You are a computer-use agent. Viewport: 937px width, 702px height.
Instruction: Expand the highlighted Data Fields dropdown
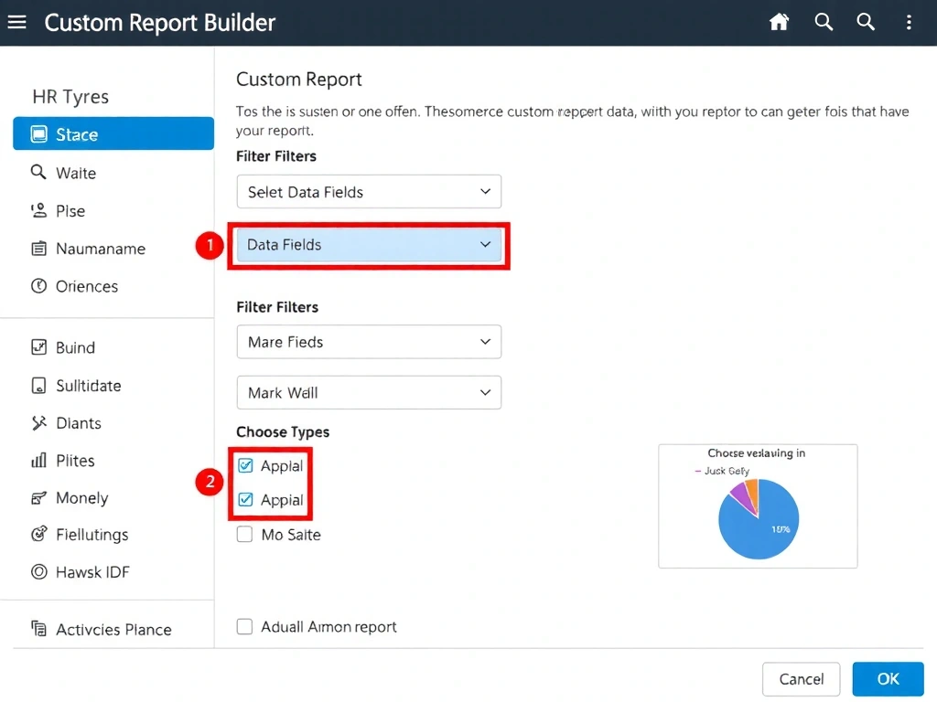pyautogui.click(x=369, y=244)
